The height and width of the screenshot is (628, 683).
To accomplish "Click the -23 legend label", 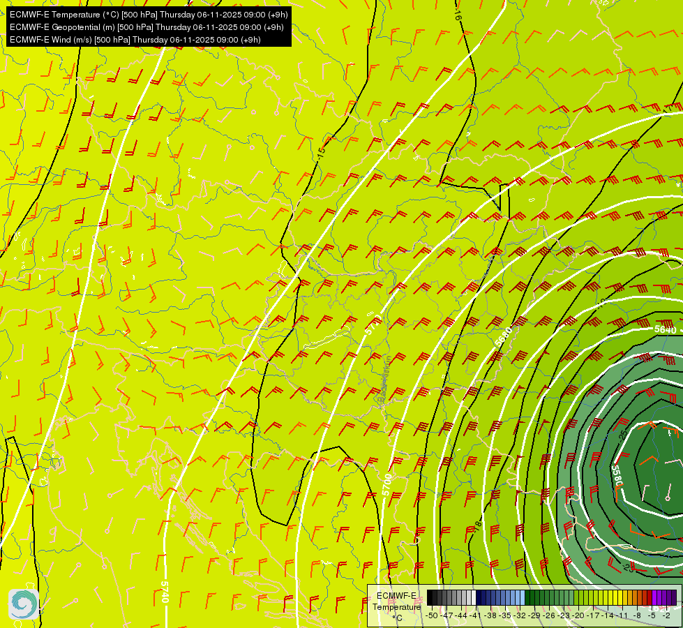I will [x=564, y=615].
